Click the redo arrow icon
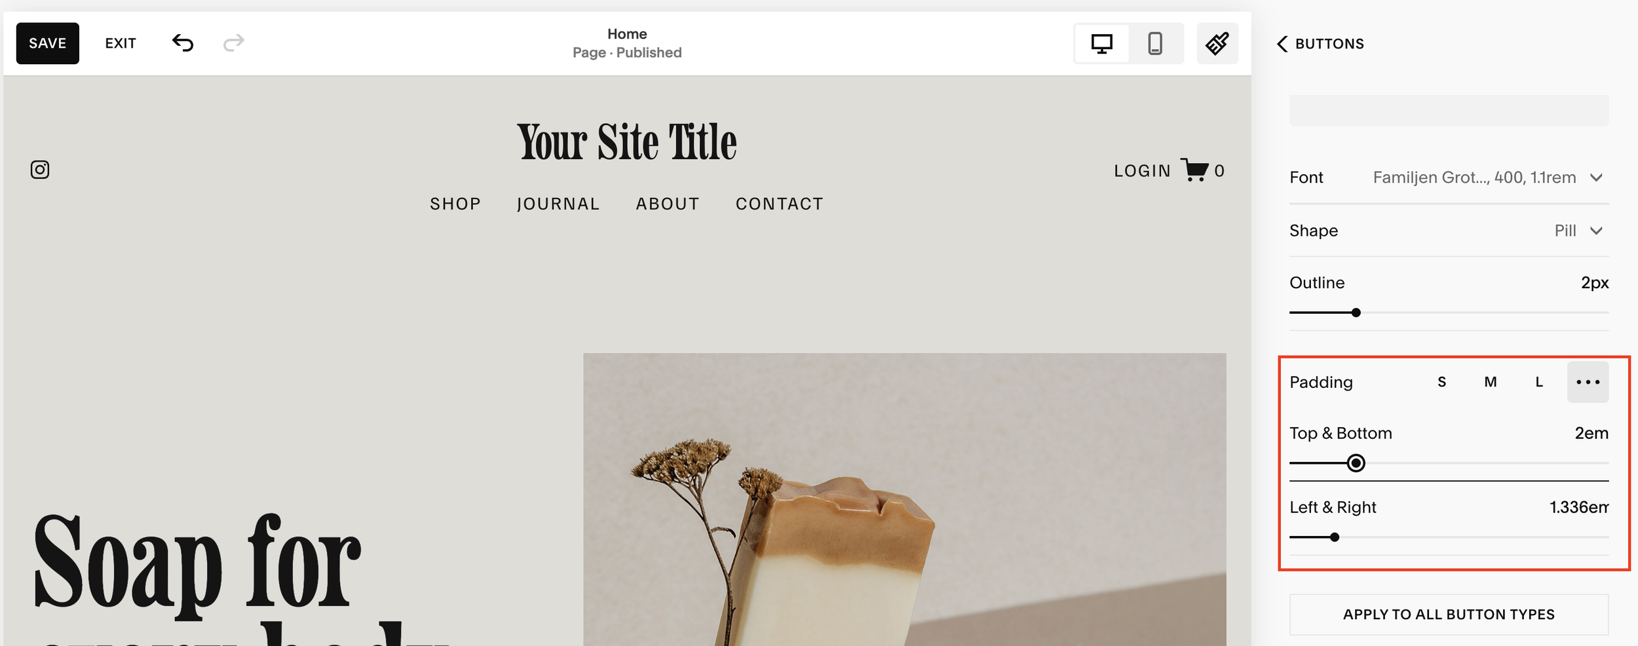1638x646 pixels. pos(233,43)
